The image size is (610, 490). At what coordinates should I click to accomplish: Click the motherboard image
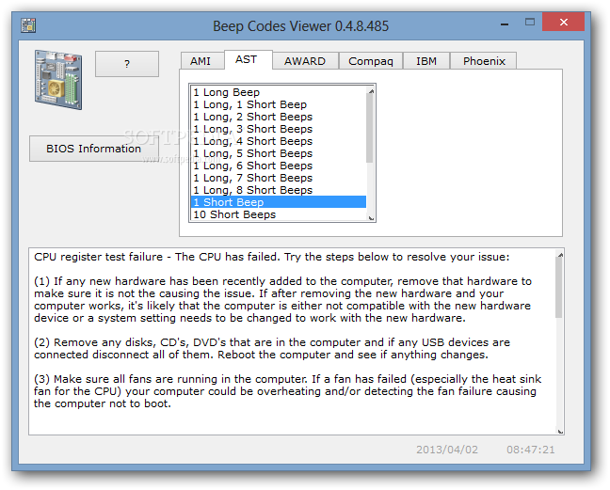pos(58,79)
